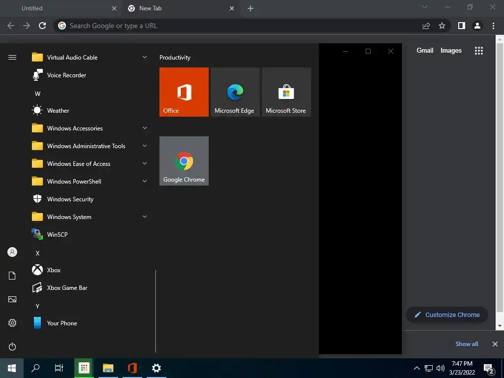504x378 pixels.
Task: Expand Windows Accessories folder
Action: click(145, 128)
